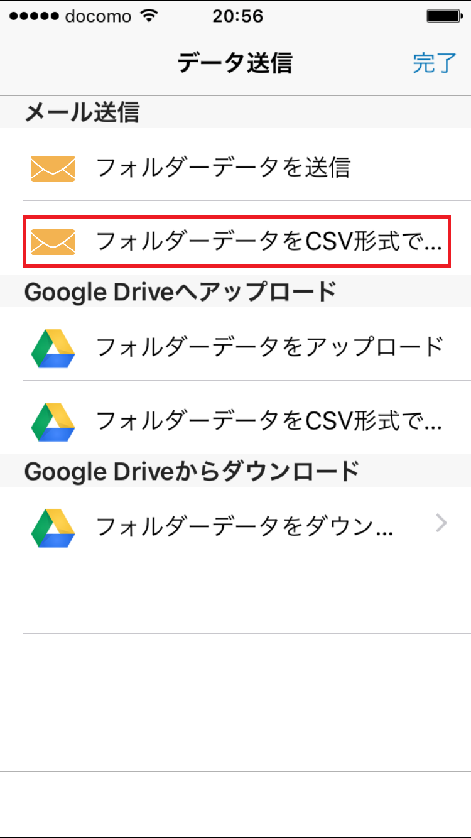Tap the envelope icon in the red-highlighted CSV row
This screenshot has width=471, height=838.
pyautogui.click(x=53, y=242)
